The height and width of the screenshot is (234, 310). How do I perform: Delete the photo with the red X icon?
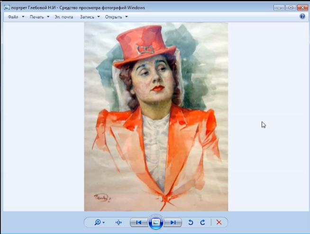click(x=219, y=222)
